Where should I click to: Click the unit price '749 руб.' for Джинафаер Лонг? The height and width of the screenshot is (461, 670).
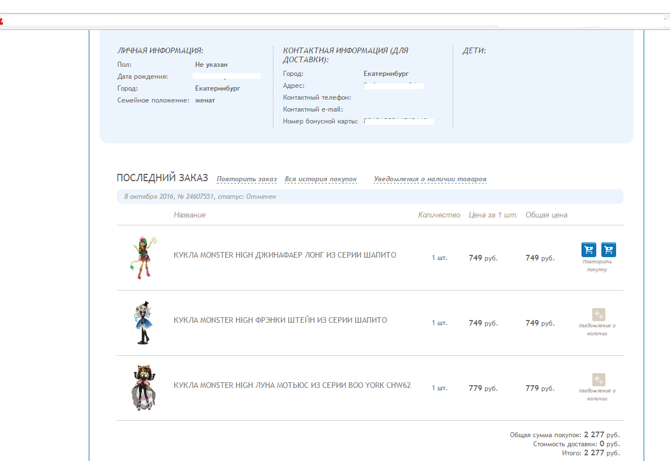(x=483, y=258)
